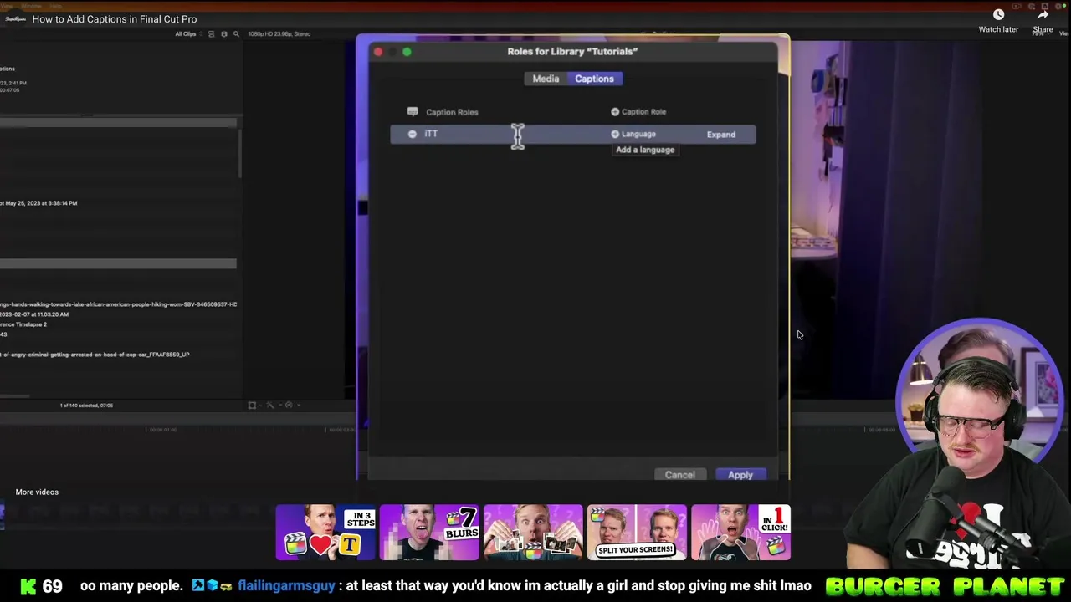Screen dimensions: 1071x602
Task: Remove the iTT role with minus icon
Action: pyautogui.click(x=412, y=134)
